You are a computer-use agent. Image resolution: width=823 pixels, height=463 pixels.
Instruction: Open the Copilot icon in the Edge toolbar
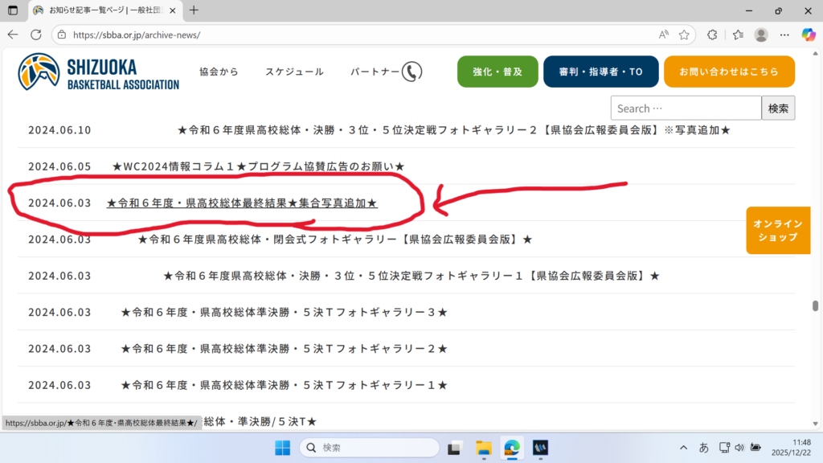[x=809, y=35]
